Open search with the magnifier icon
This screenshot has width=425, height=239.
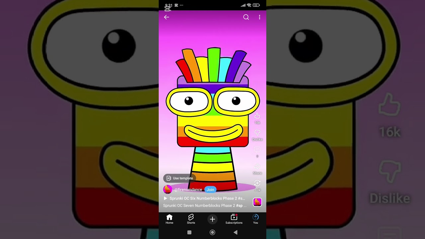[246, 17]
